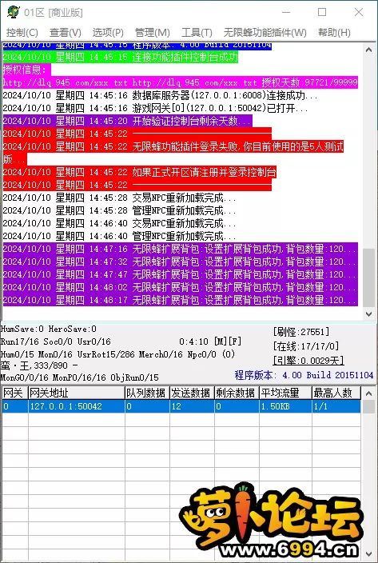The height and width of the screenshot is (563, 378).
Task: Open the 管理(M) menu
Action: tap(152, 33)
